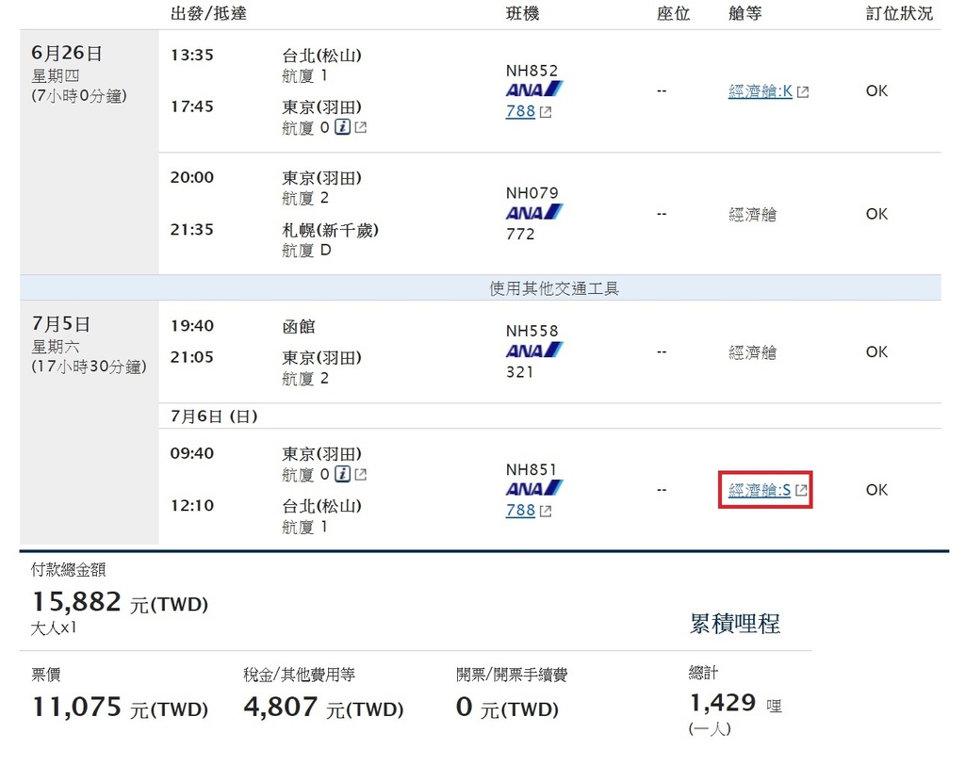The image size is (965, 766).
Task: Click external link icon beside NH852 航廈 0
Action: pyautogui.click(x=361, y=127)
